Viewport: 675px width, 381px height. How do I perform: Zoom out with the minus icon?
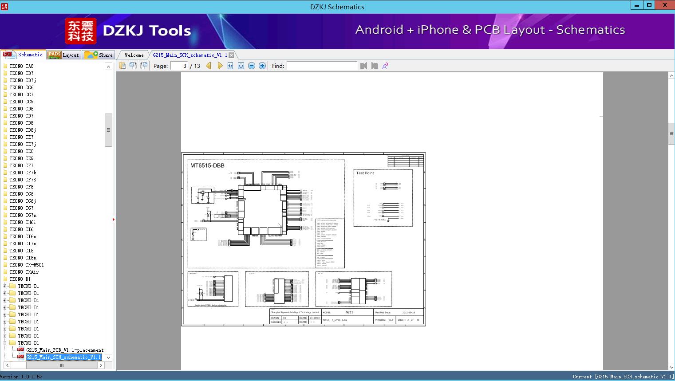point(252,66)
